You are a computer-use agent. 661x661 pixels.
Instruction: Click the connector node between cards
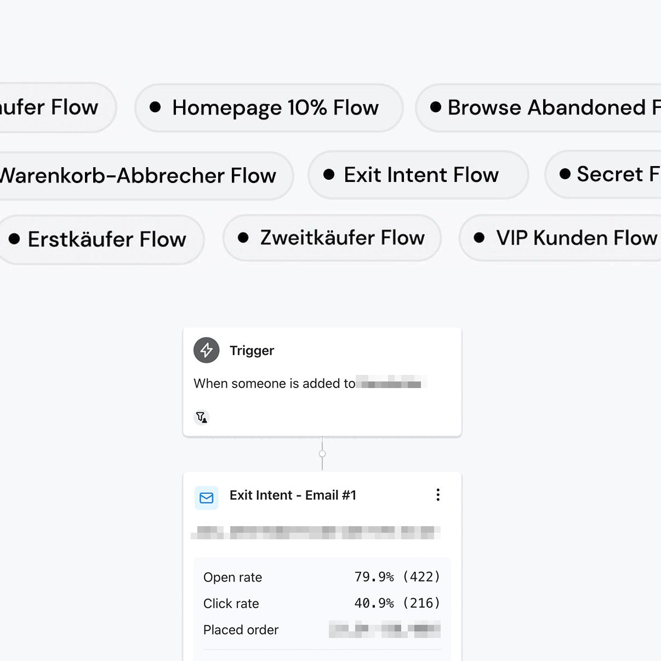(x=322, y=454)
